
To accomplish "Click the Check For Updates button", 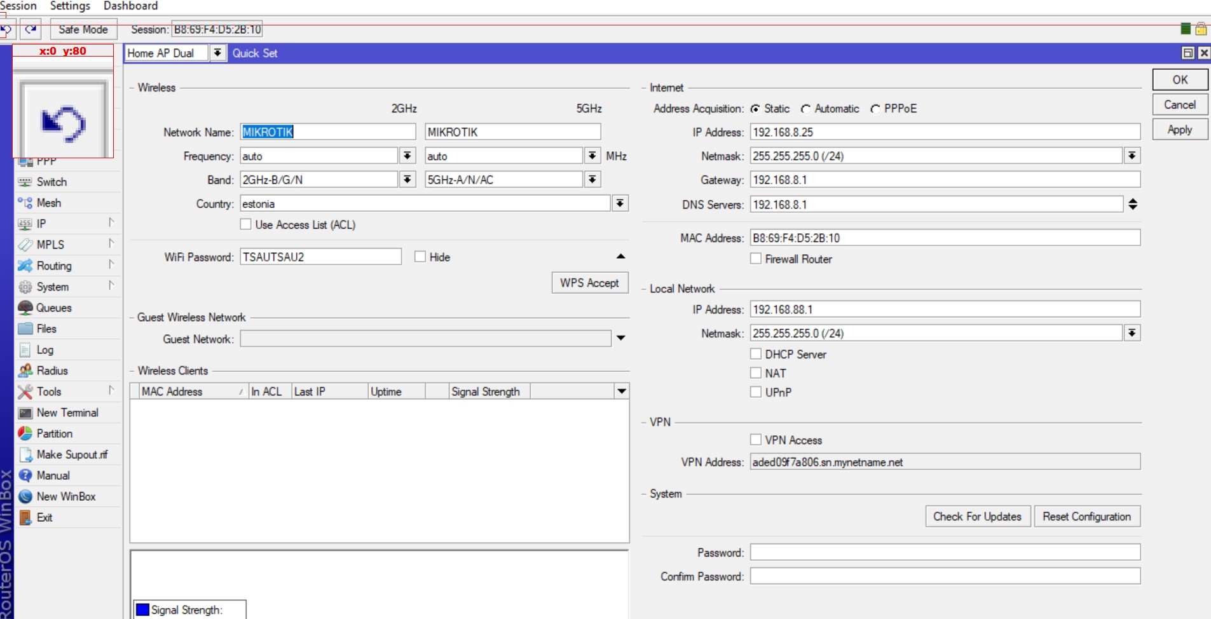I will point(977,517).
